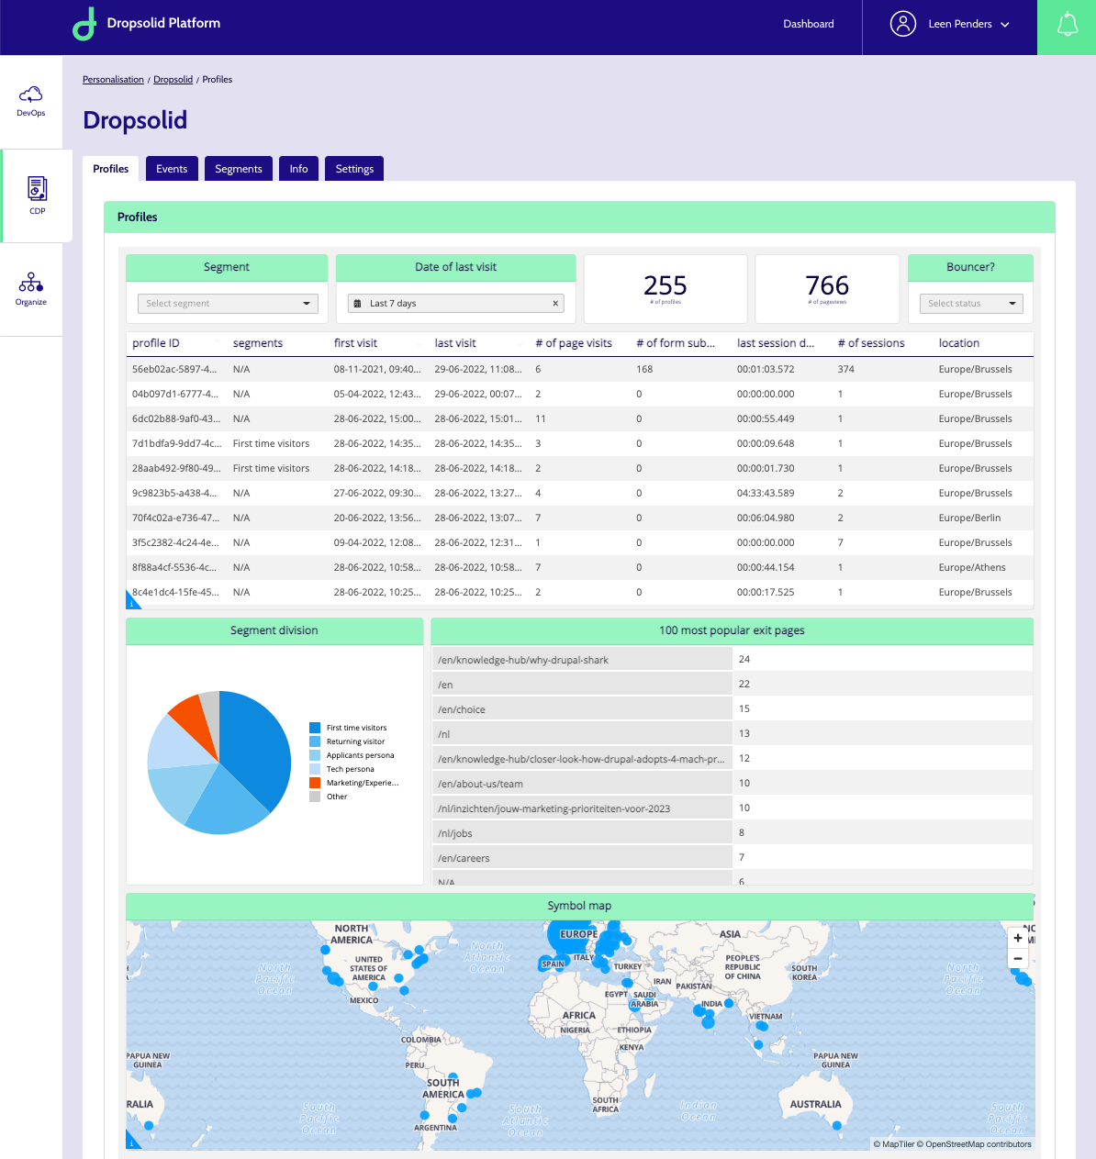Switch to the Segments tab
The width and height of the screenshot is (1096, 1159).
point(239,169)
